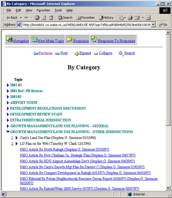This screenshot has height=198, width=172.
Task: Click the Search toolbar button with magnifier
Action: coord(65,18)
